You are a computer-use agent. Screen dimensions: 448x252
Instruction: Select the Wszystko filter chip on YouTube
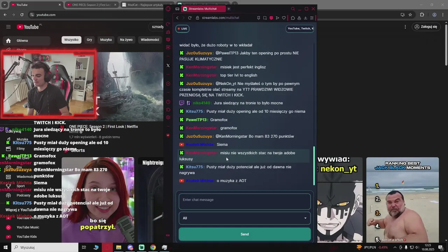click(71, 40)
